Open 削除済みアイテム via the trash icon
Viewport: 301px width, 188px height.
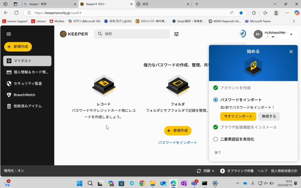(x=9, y=106)
